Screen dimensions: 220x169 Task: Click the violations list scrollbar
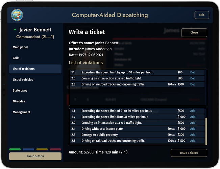206,131
